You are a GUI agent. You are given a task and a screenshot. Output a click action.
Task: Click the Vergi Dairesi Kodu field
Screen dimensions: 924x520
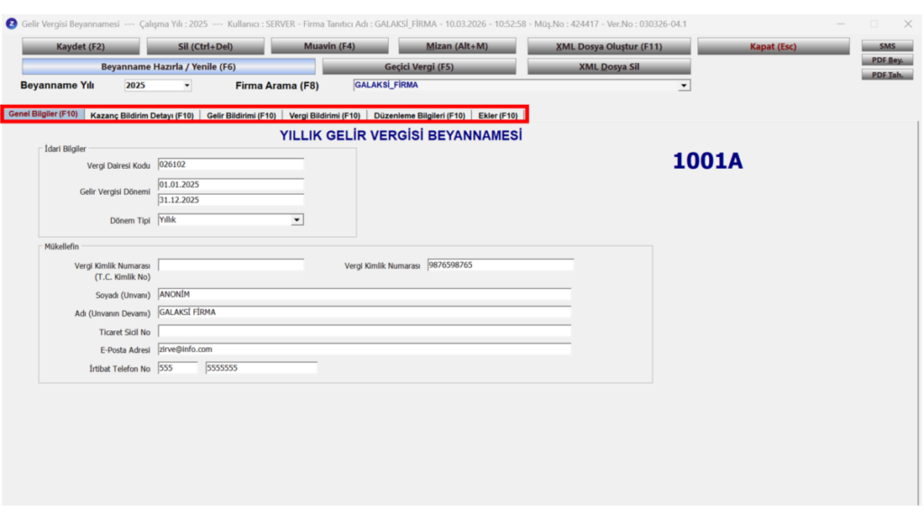[230, 164]
